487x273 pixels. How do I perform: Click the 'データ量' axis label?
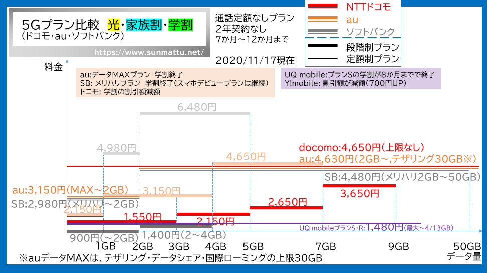(464, 256)
